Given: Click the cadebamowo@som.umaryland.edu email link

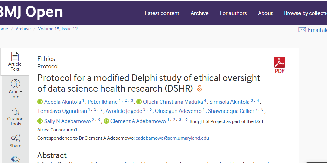Looking at the screenshot, I should click(x=172, y=138).
